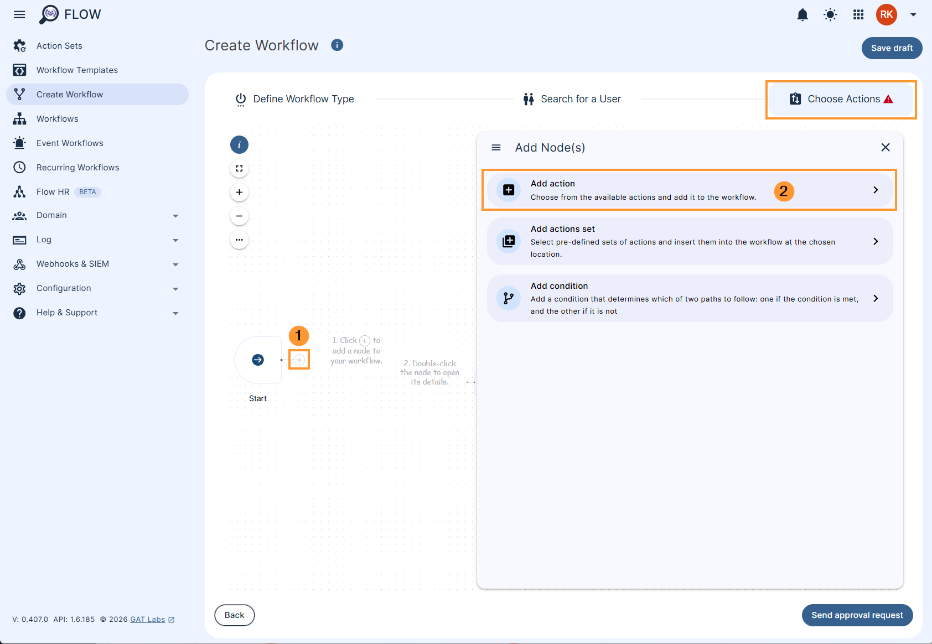Open the apps grid icon
The width and height of the screenshot is (932, 644).
[858, 15]
